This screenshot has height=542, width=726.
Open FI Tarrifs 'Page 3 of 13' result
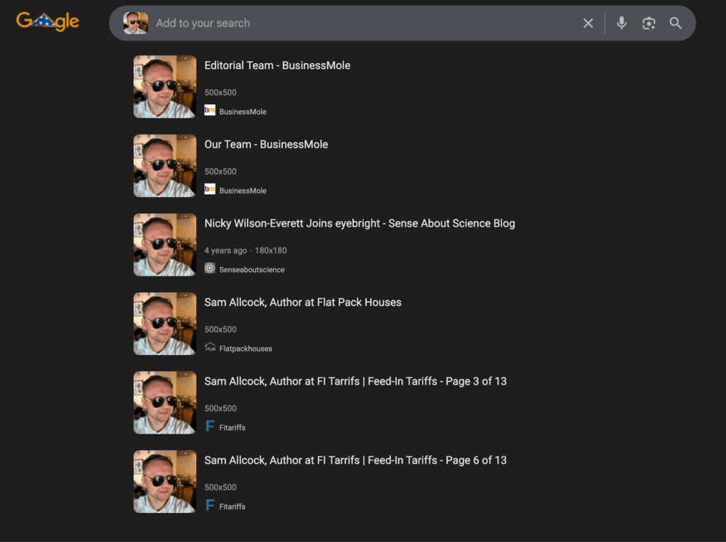[x=356, y=381]
